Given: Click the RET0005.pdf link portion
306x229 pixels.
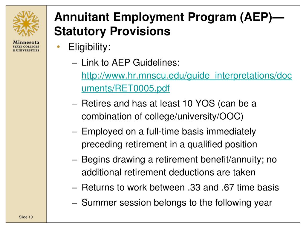Looking at the screenshot, I should [126, 88].
